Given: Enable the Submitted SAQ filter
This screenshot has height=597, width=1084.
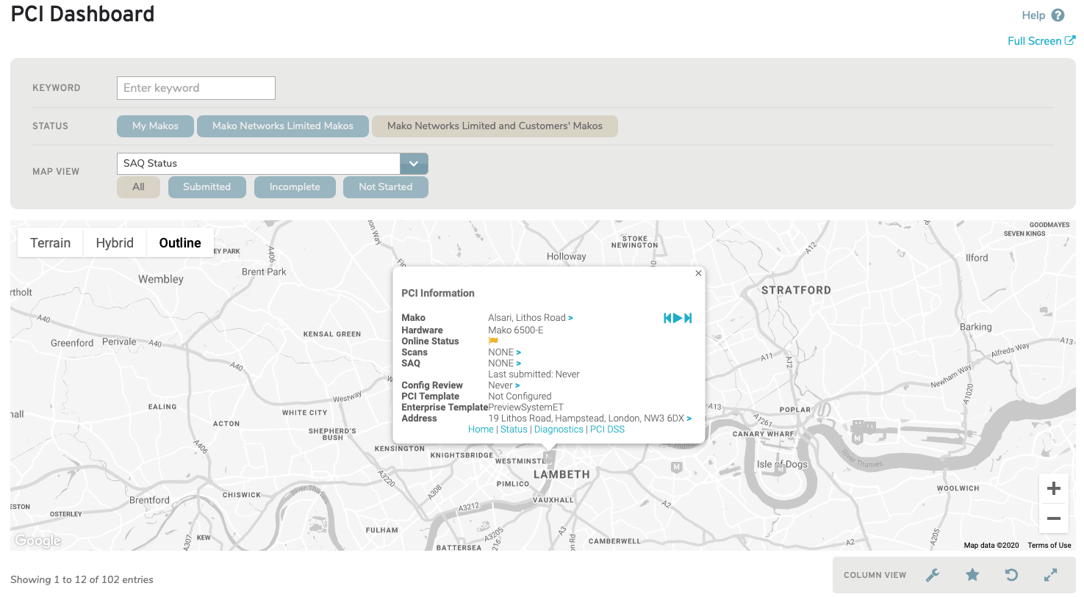Looking at the screenshot, I should click(207, 187).
